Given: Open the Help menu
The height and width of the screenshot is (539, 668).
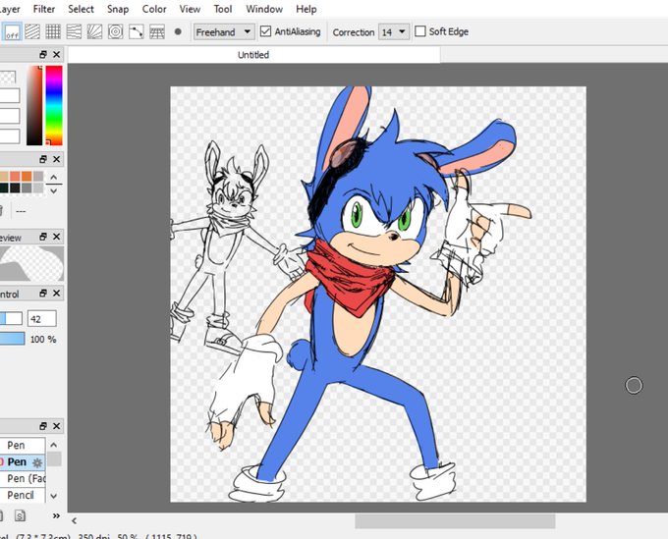Looking at the screenshot, I should point(306,9).
